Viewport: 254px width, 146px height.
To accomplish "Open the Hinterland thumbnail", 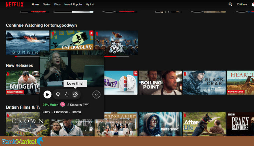I will click(160, 124).
